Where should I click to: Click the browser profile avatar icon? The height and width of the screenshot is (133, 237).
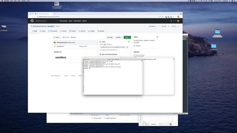[x=178, y=17]
